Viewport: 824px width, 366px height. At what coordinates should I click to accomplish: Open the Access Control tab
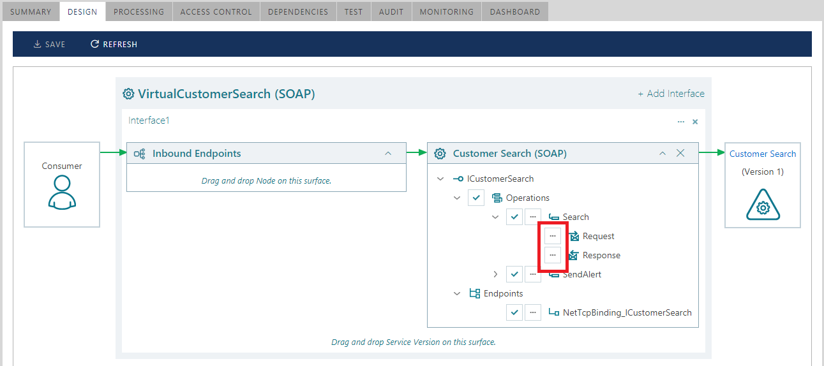pos(216,11)
